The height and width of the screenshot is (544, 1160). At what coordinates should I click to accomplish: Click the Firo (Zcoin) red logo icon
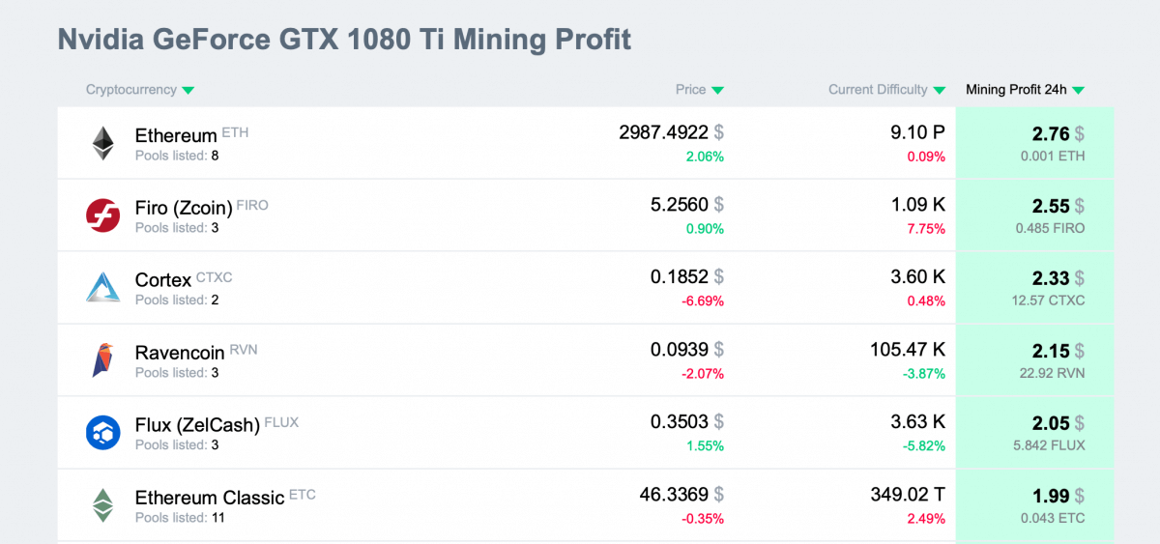pos(102,215)
